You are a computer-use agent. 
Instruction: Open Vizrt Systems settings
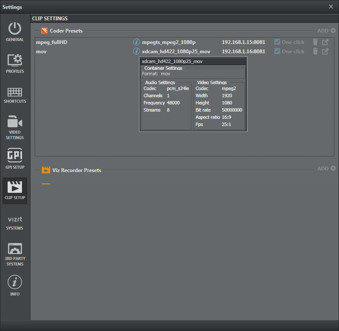(x=15, y=223)
